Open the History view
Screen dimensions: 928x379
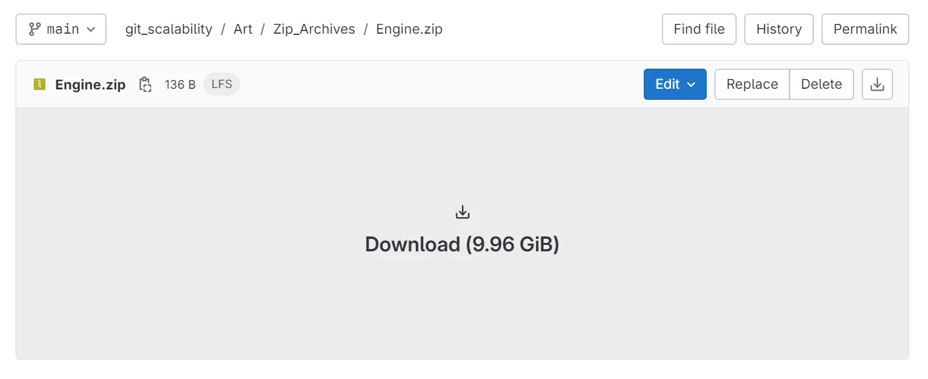779,29
